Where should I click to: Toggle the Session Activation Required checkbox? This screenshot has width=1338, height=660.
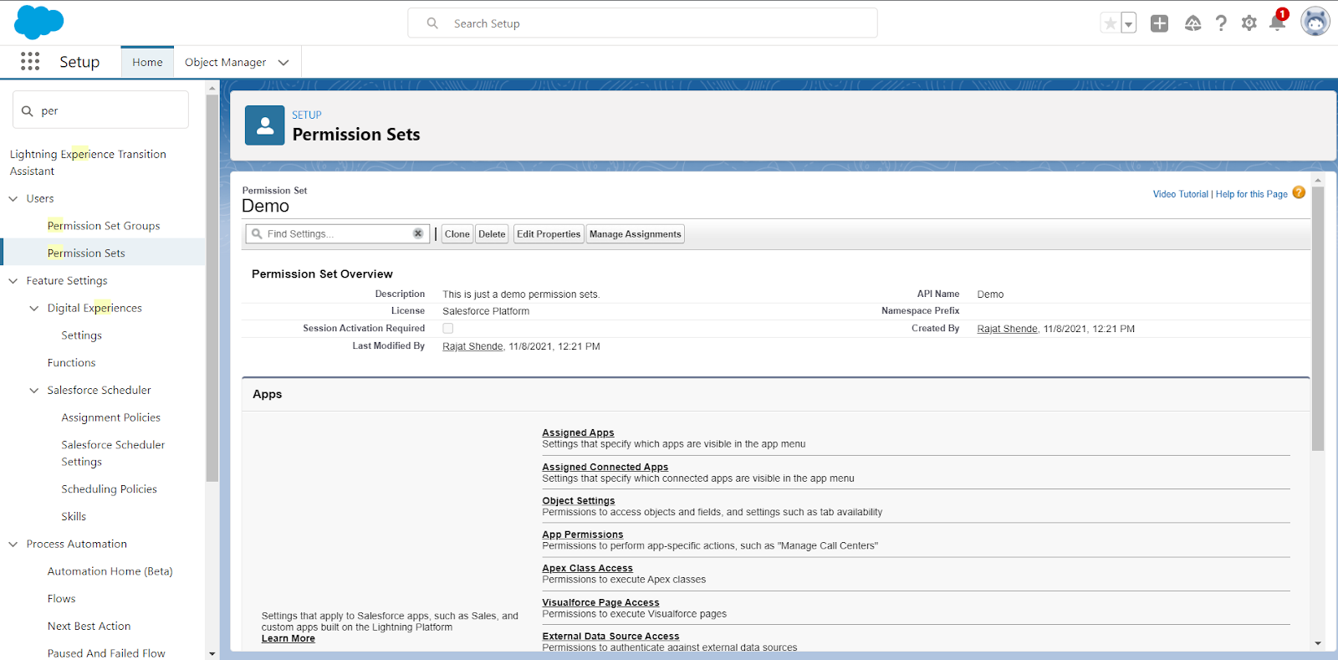click(x=448, y=328)
